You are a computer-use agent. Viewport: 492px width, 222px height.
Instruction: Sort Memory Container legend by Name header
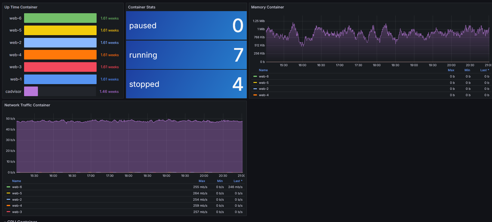click(x=263, y=70)
